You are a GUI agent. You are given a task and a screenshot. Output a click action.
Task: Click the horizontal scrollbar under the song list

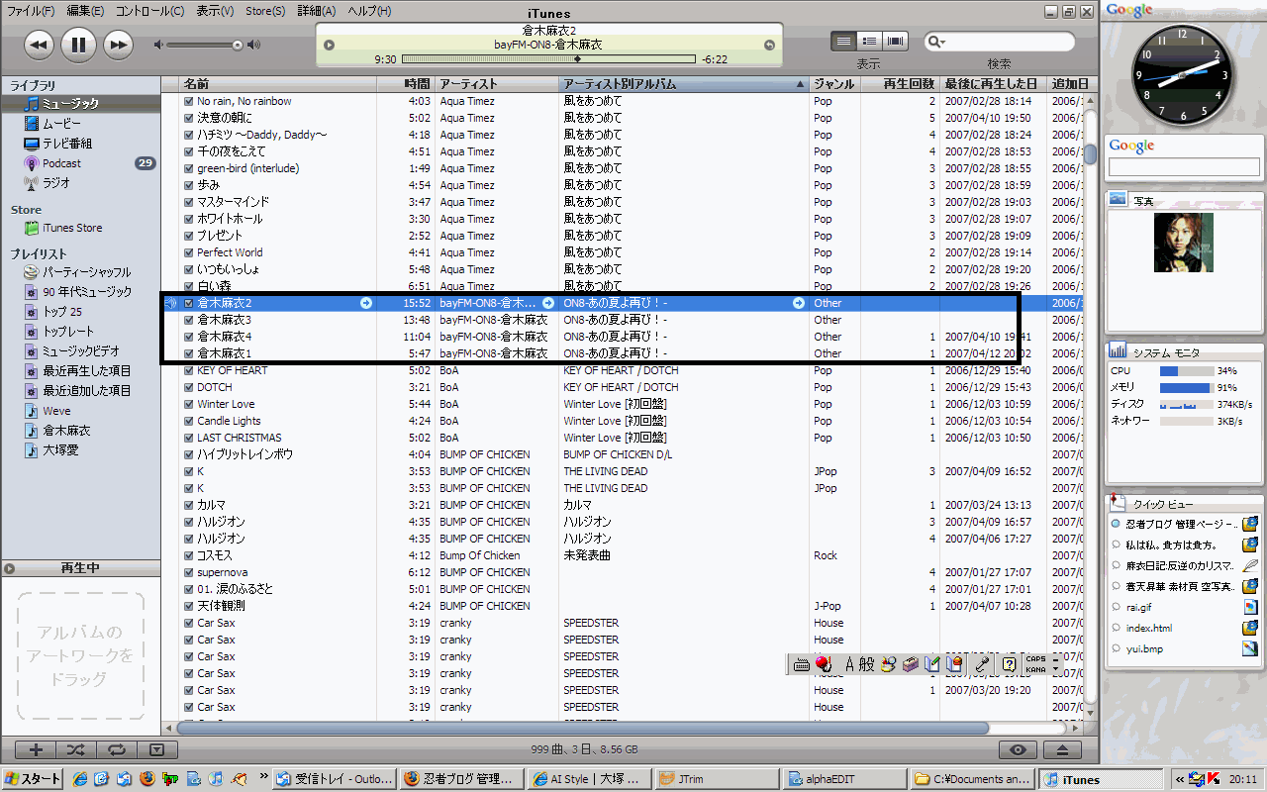coord(584,728)
